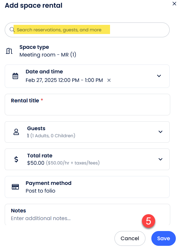Screen dimensions: 177x247
Task: Save the space rental
Action: 163,238
